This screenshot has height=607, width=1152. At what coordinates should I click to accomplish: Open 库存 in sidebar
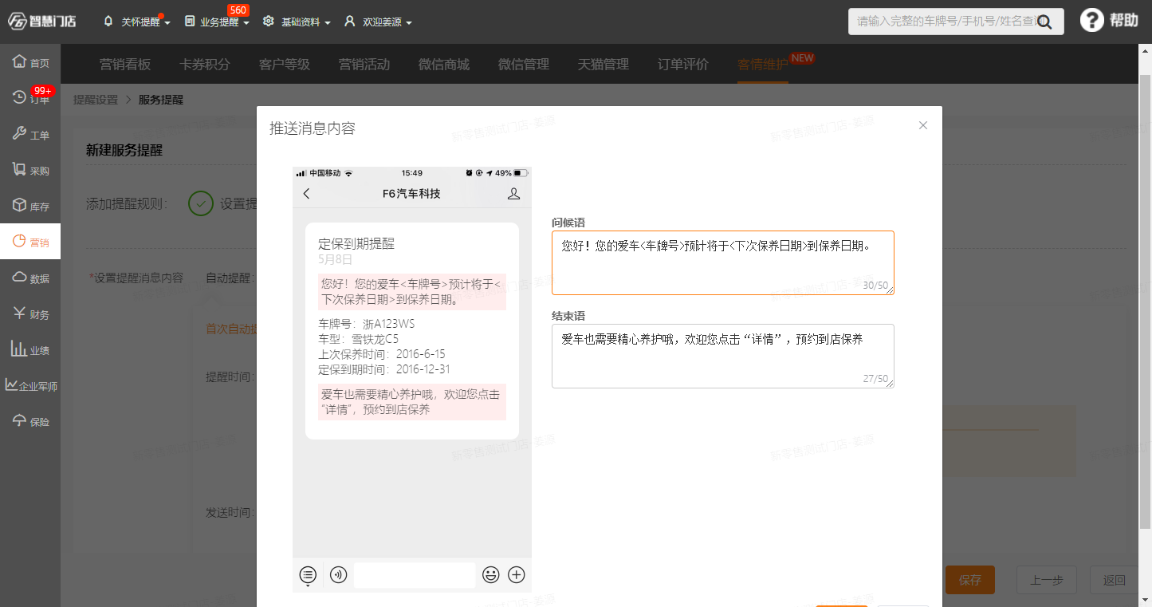coord(30,206)
